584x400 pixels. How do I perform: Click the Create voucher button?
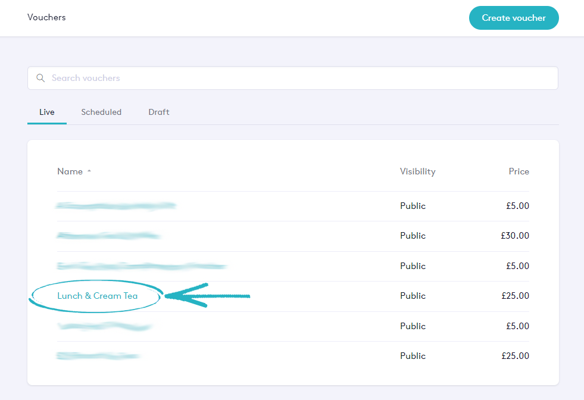(x=513, y=18)
